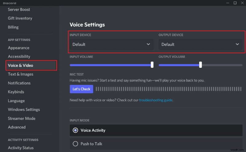Maximize the Discord window
Screen dimensions: 246x152
(234, 3)
